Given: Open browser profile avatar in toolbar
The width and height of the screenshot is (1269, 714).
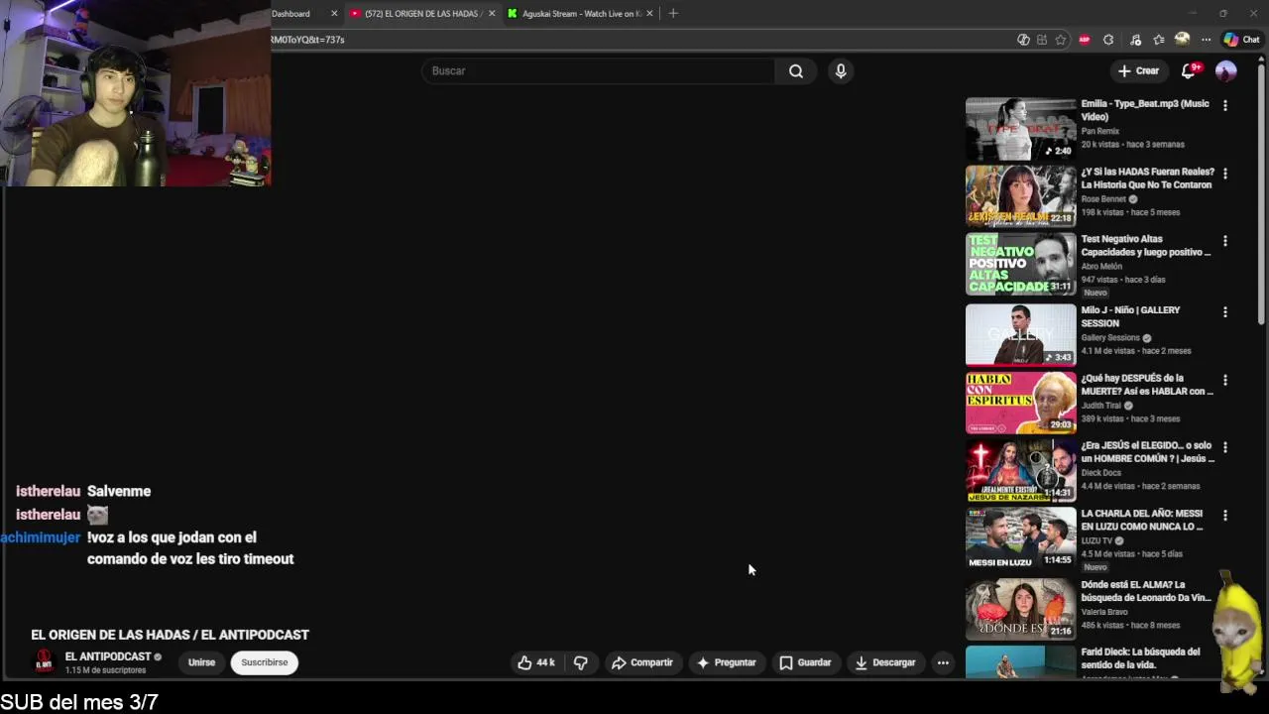Looking at the screenshot, I should pos(1182,40).
